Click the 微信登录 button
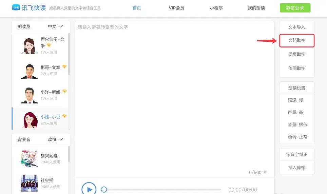The height and width of the screenshot is (194, 327). (295, 8)
